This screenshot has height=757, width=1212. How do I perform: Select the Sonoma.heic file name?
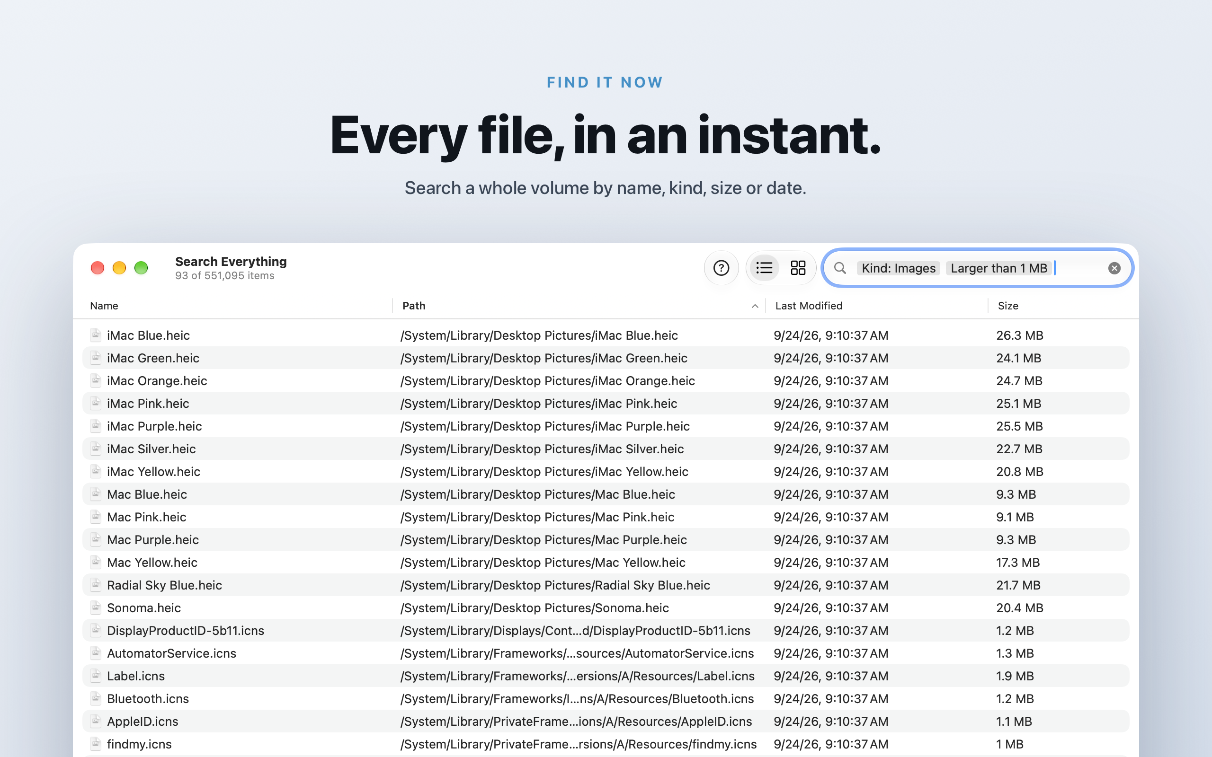point(144,608)
